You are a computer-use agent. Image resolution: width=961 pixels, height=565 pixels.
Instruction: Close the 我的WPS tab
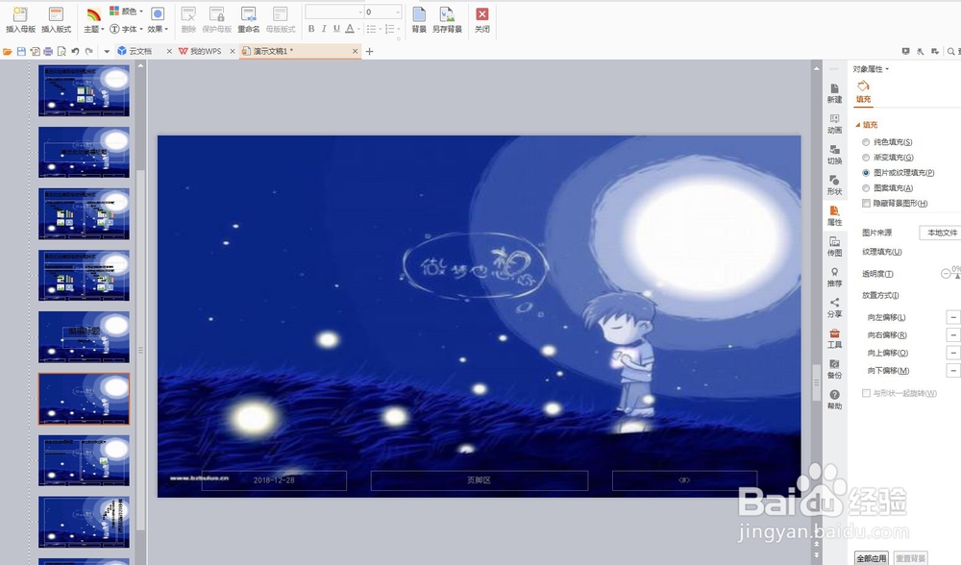pyautogui.click(x=233, y=52)
